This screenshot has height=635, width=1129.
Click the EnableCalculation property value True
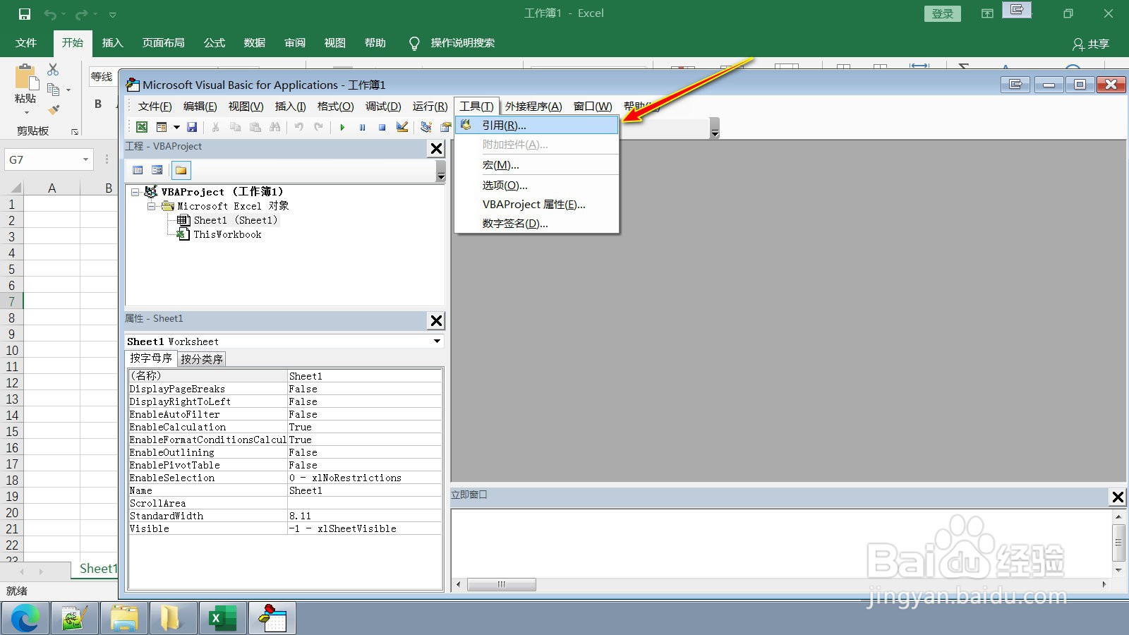(365, 427)
